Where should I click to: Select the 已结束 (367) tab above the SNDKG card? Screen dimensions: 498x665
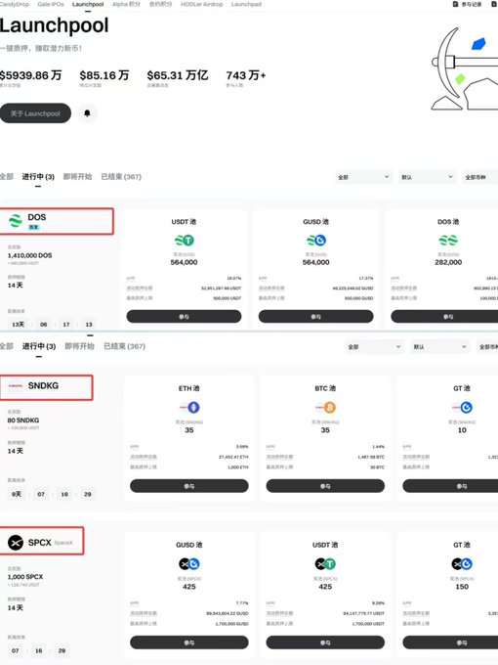pos(125,346)
